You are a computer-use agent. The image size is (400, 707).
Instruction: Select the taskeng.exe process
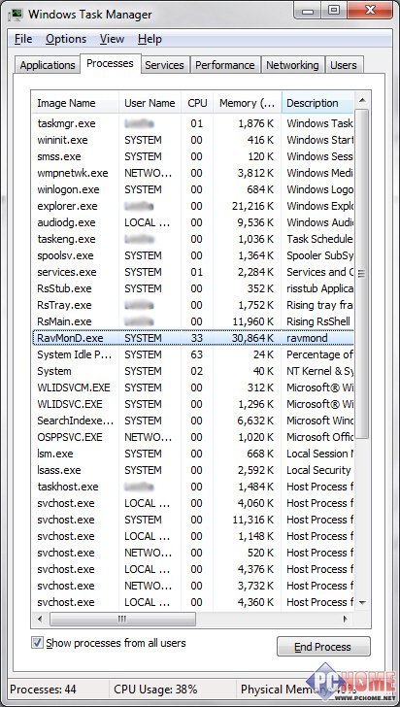point(193,239)
